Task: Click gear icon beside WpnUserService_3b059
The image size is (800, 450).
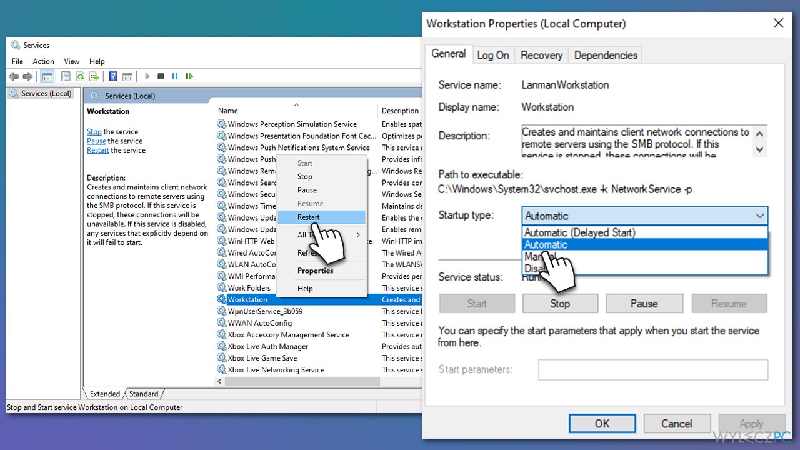Action: [x=222, y=311]
